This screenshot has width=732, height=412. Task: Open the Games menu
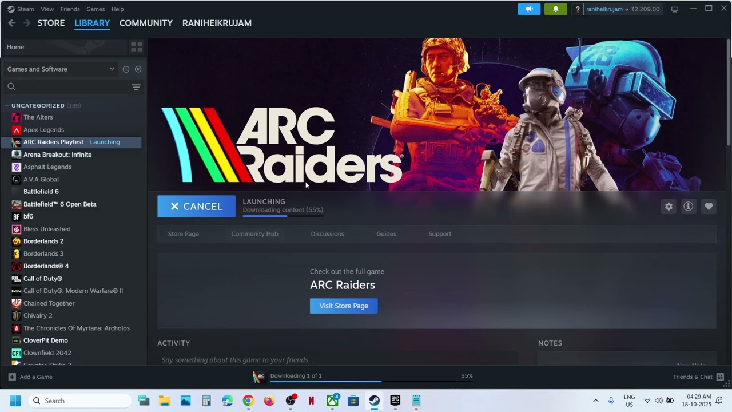point(96,9)
